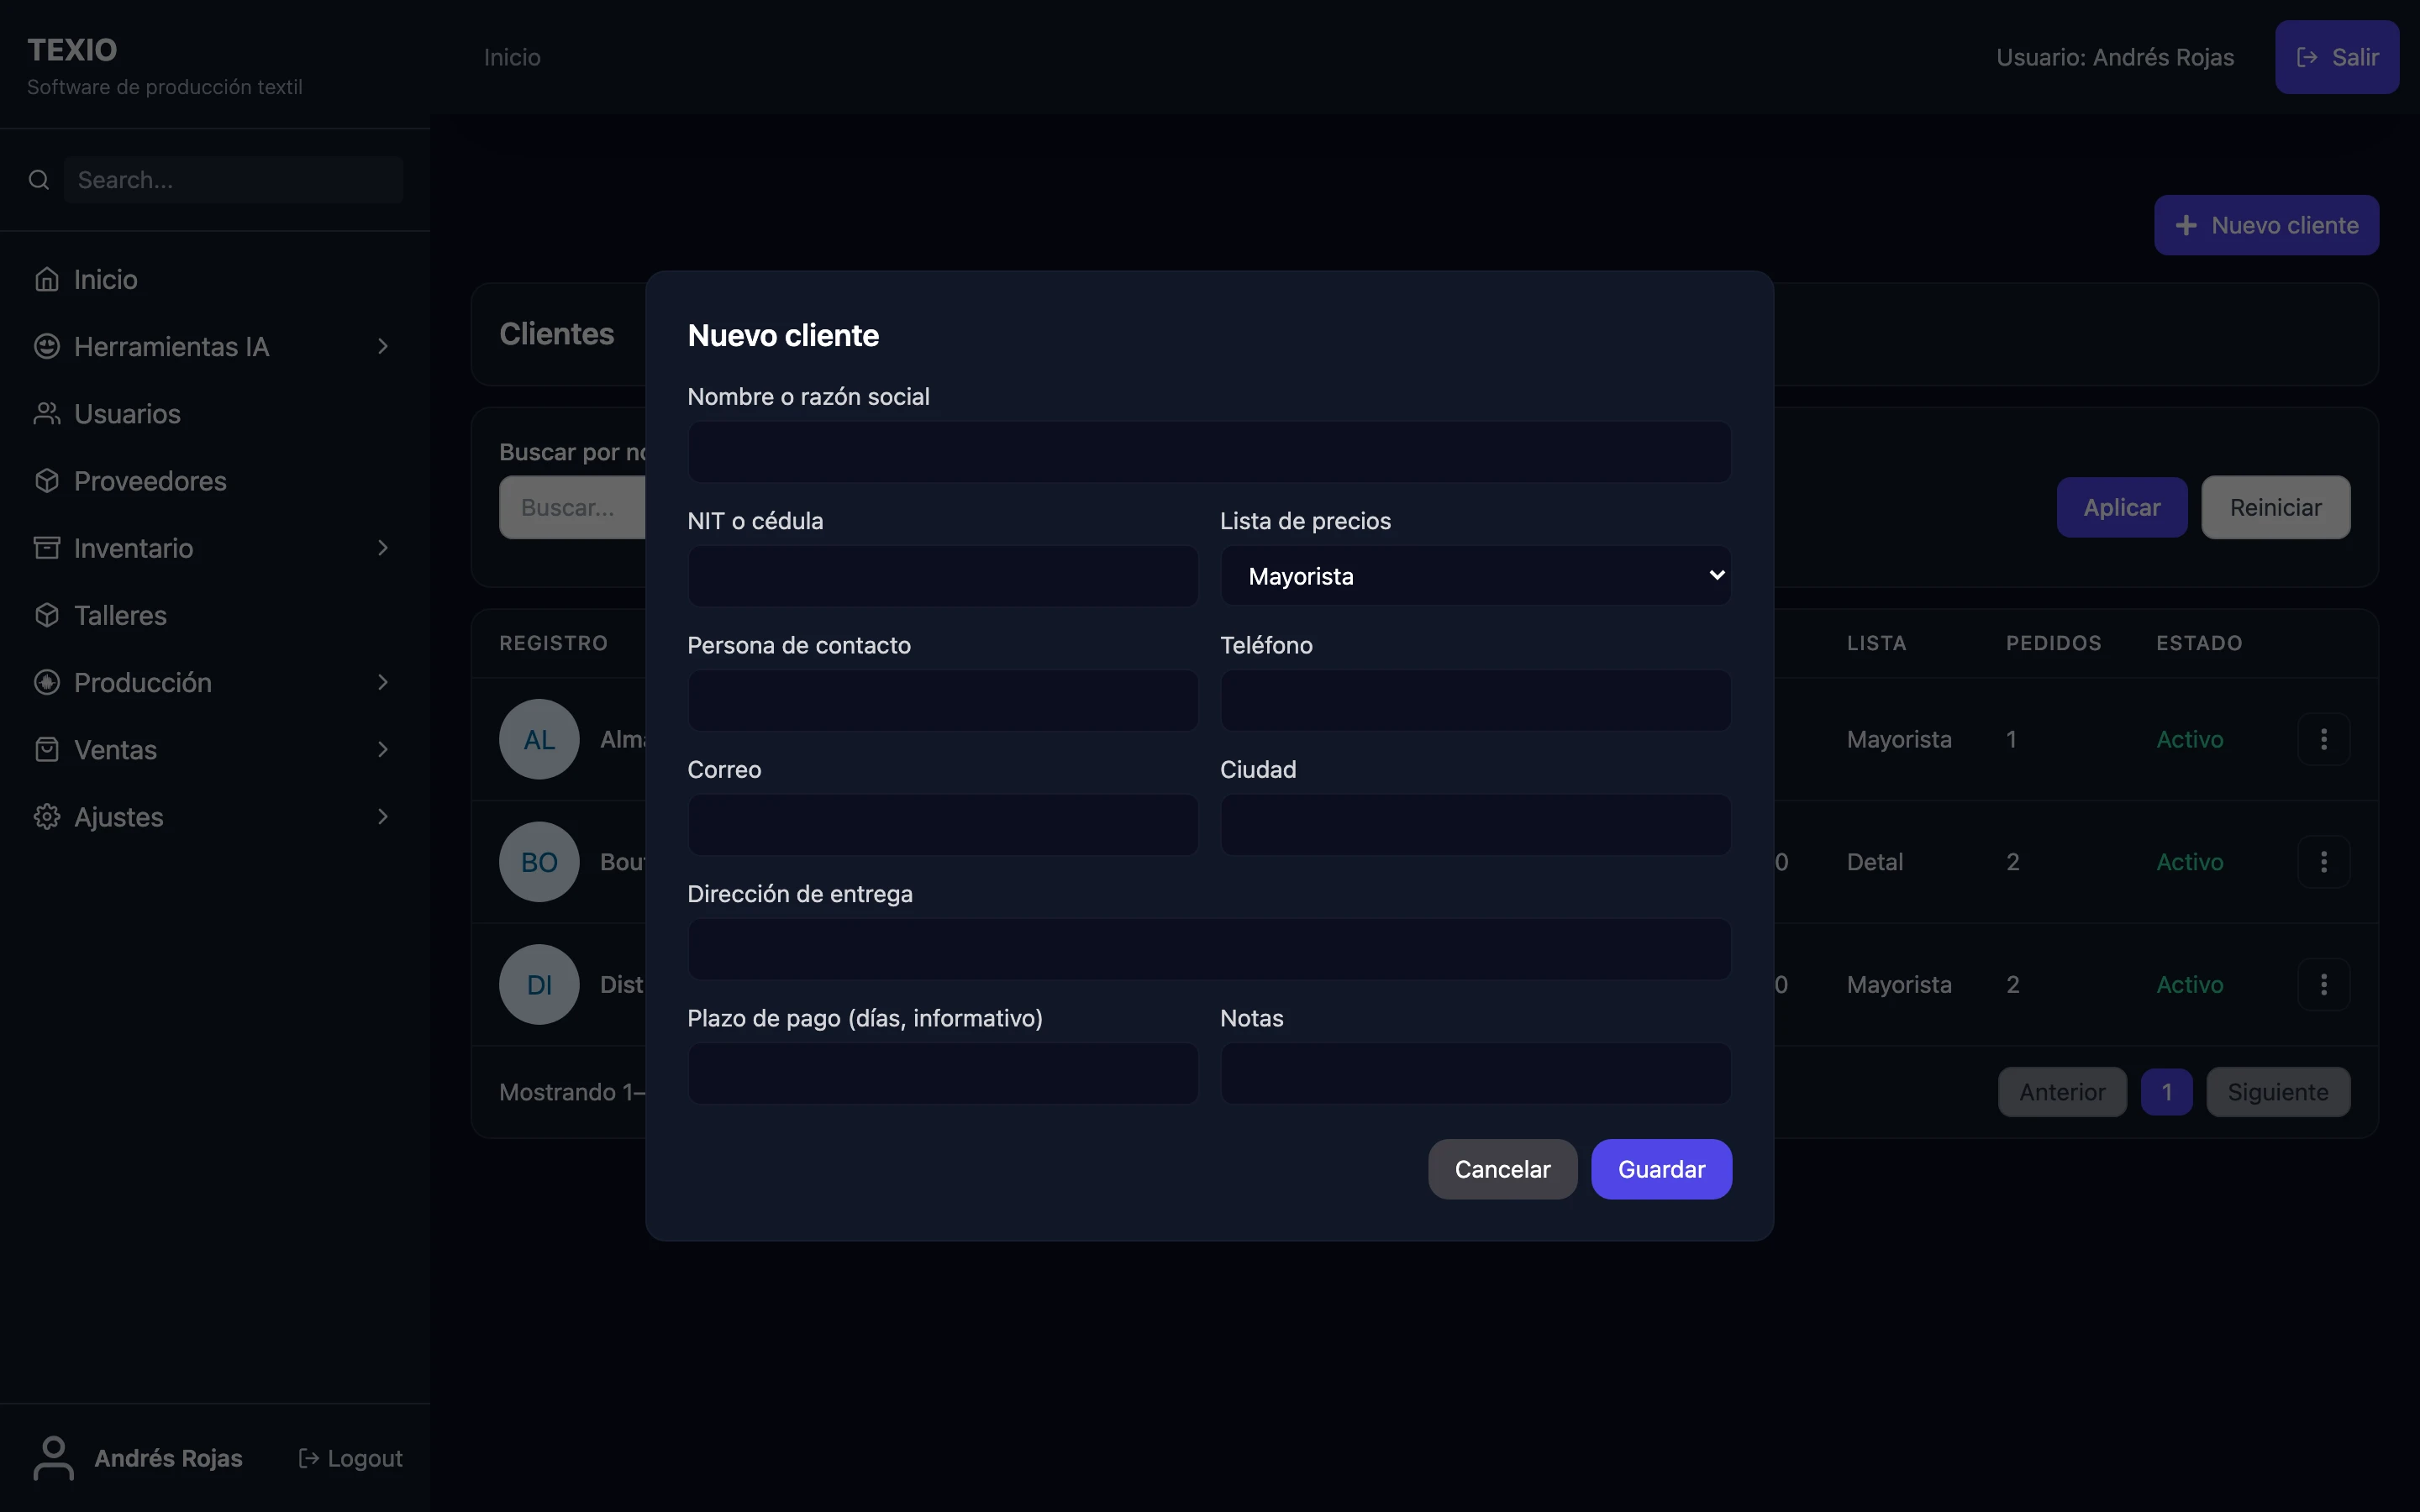The width and height of the screenshot is (2420, 1512).
Task: Click the Proveedores box icon
Action: [47, 481]
